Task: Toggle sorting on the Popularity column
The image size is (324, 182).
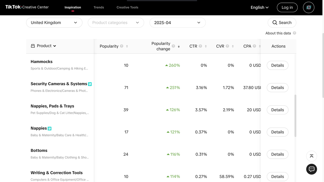Action: 127,46
